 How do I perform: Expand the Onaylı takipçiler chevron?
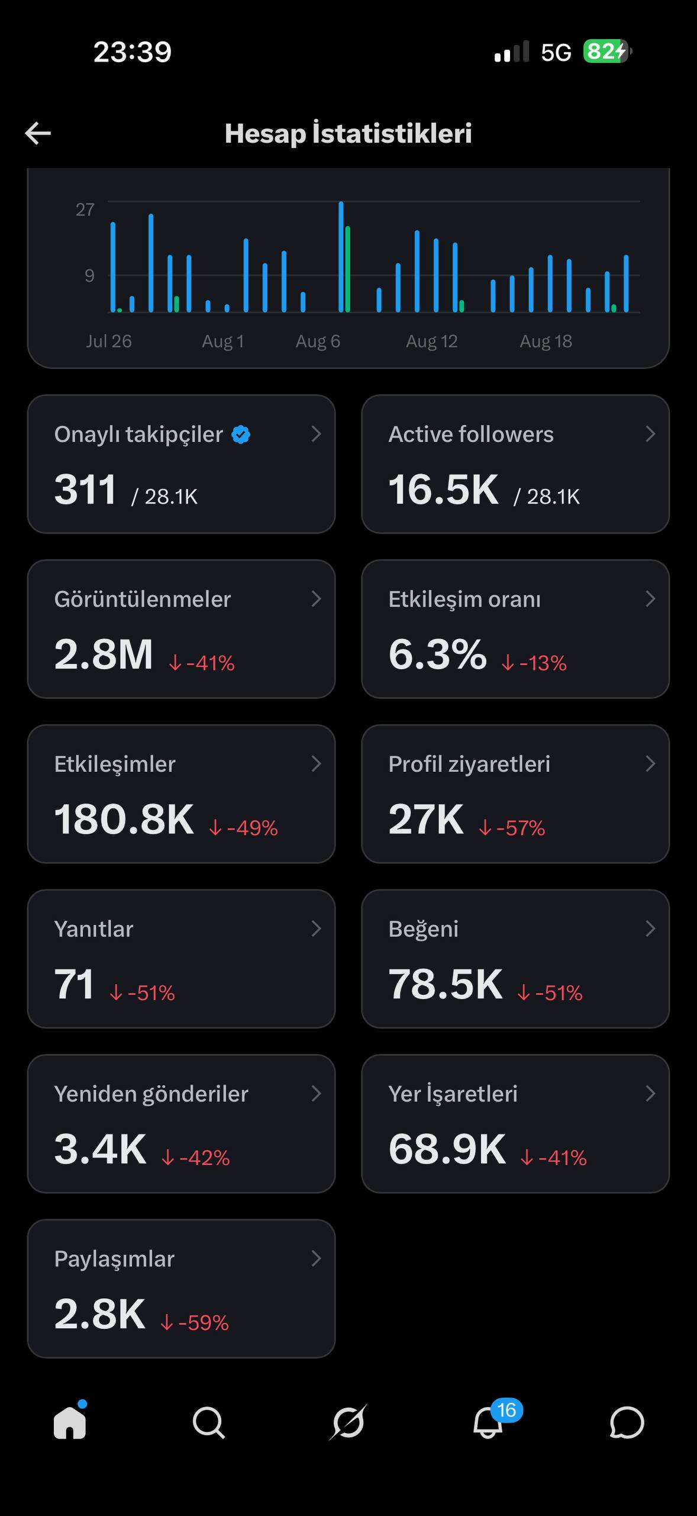[x=317, y=434]
